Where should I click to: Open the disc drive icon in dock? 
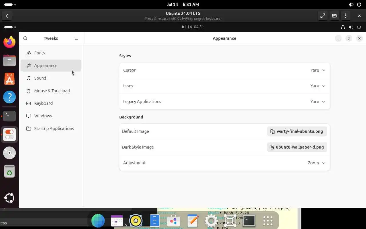click(x=9, y=153)
